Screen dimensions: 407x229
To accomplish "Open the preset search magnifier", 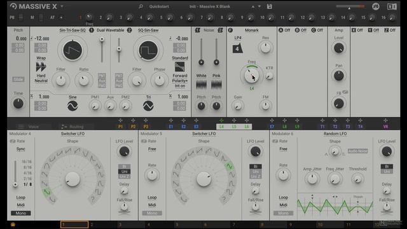I will pos(141,6).
